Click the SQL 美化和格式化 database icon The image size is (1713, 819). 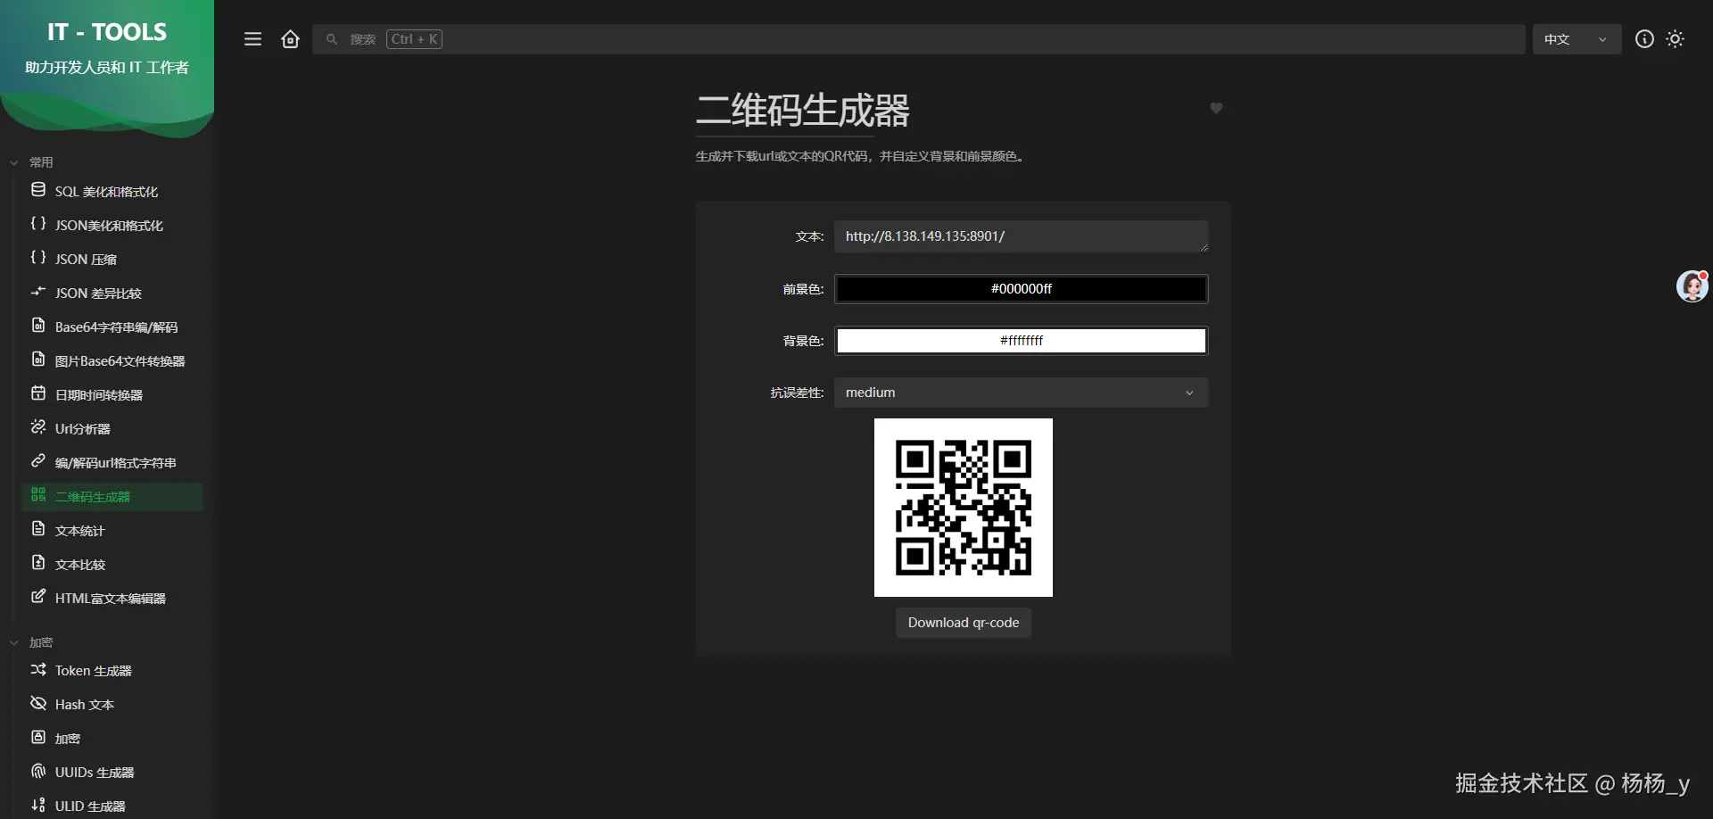click(x=38, y=190)
